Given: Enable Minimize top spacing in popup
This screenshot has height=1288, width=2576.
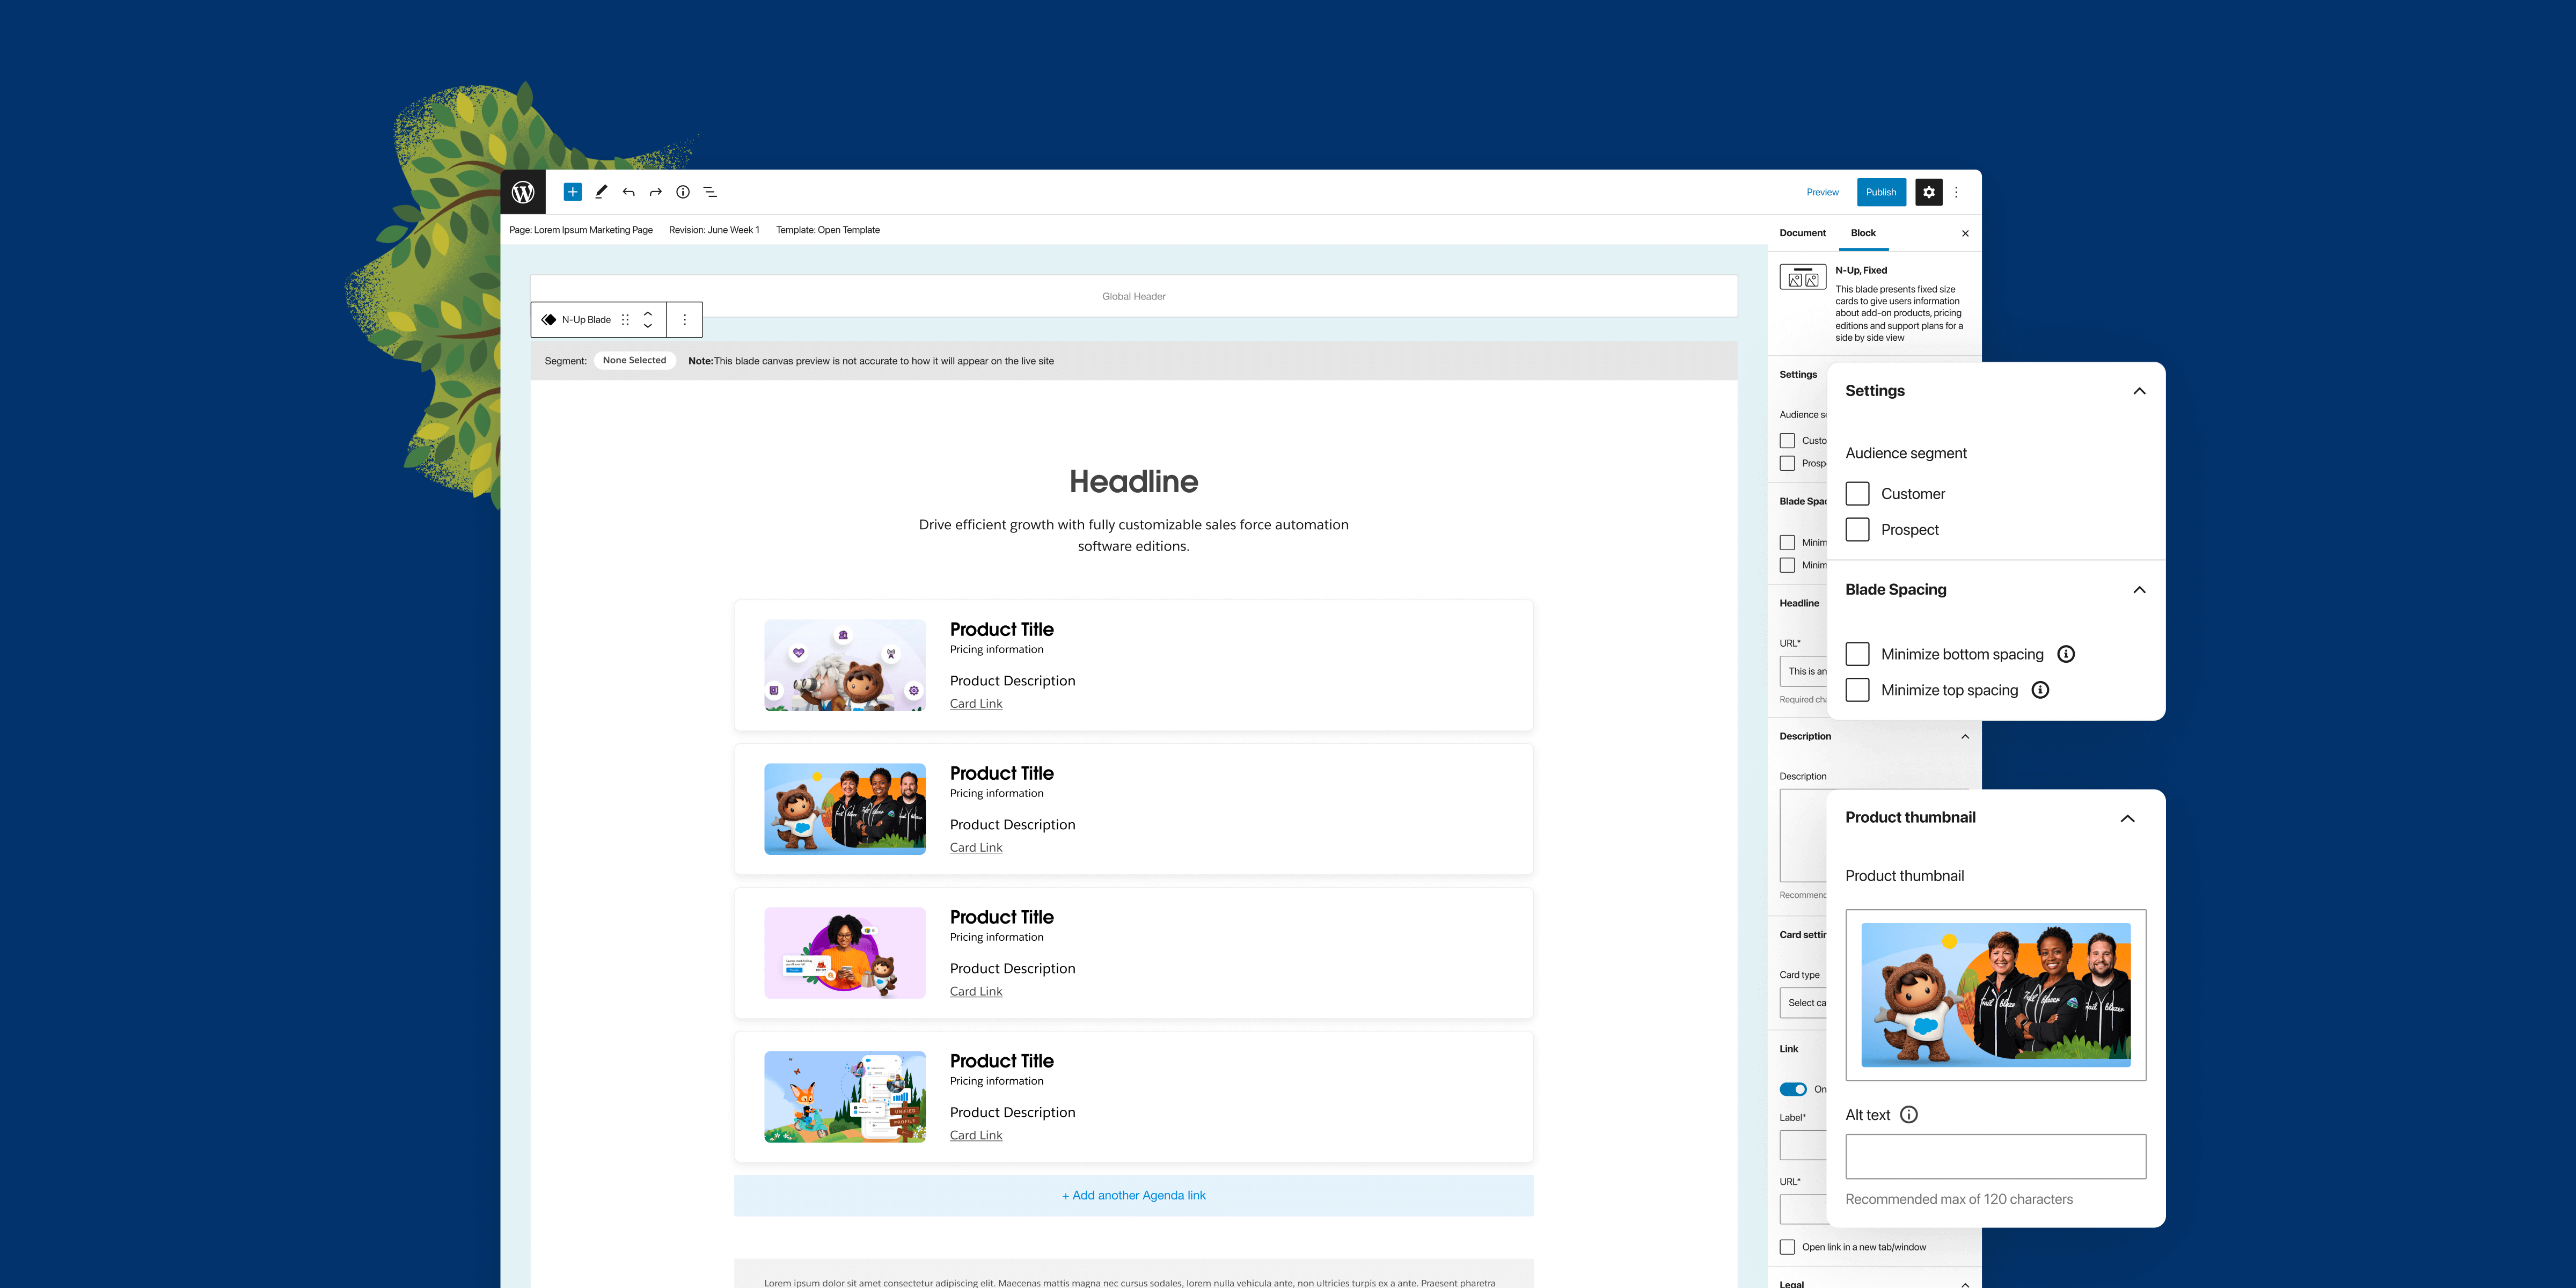Looking at the screenshot, I should click(1857, 690).
